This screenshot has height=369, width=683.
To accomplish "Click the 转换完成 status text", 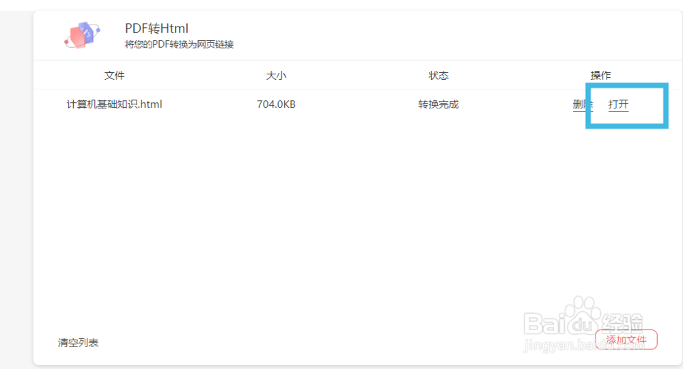I will [x=438, y=105].
